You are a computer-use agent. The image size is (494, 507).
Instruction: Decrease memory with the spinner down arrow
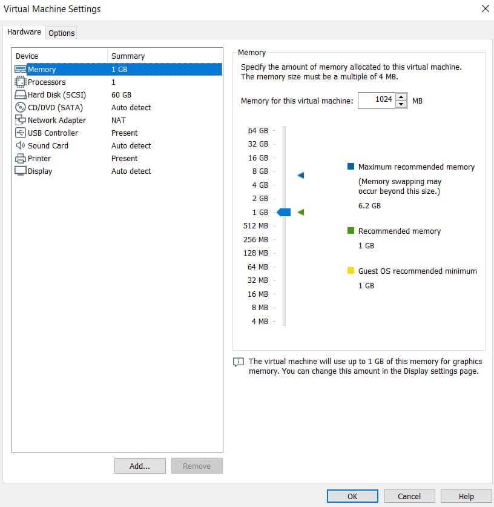pos(401,104)
